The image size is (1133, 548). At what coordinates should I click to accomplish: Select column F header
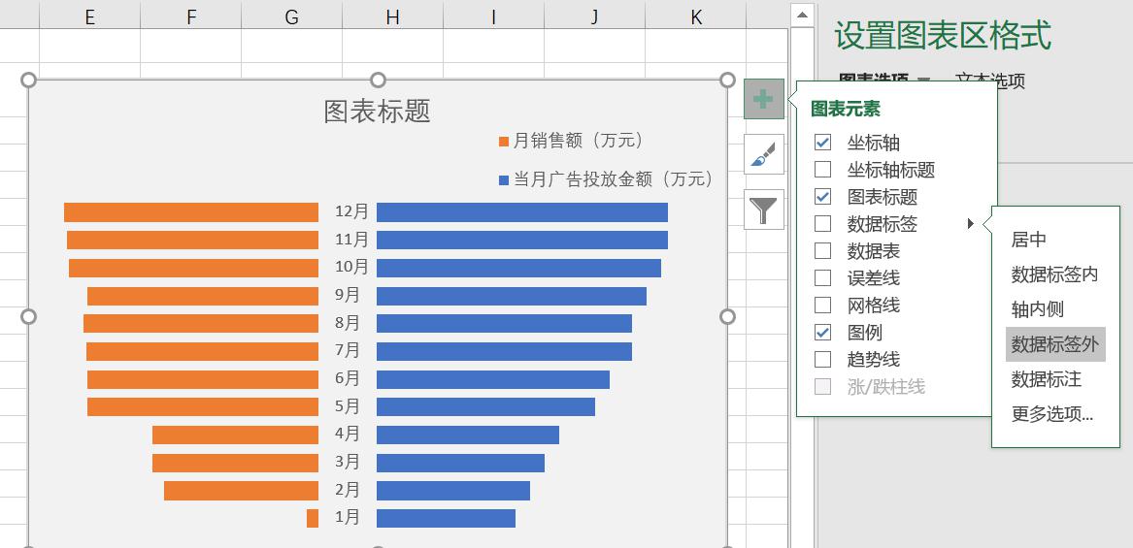(190, 16)
